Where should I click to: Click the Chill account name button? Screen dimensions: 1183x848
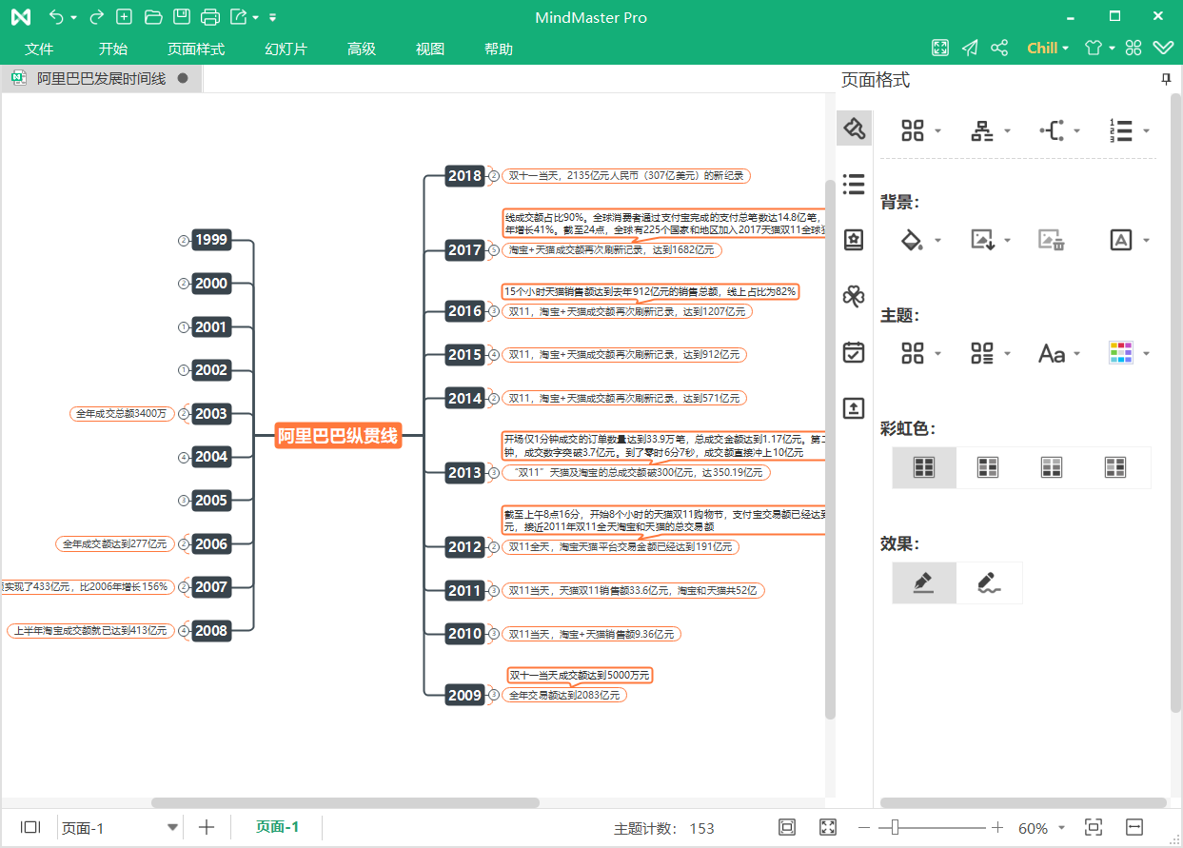coord(1048,48)
